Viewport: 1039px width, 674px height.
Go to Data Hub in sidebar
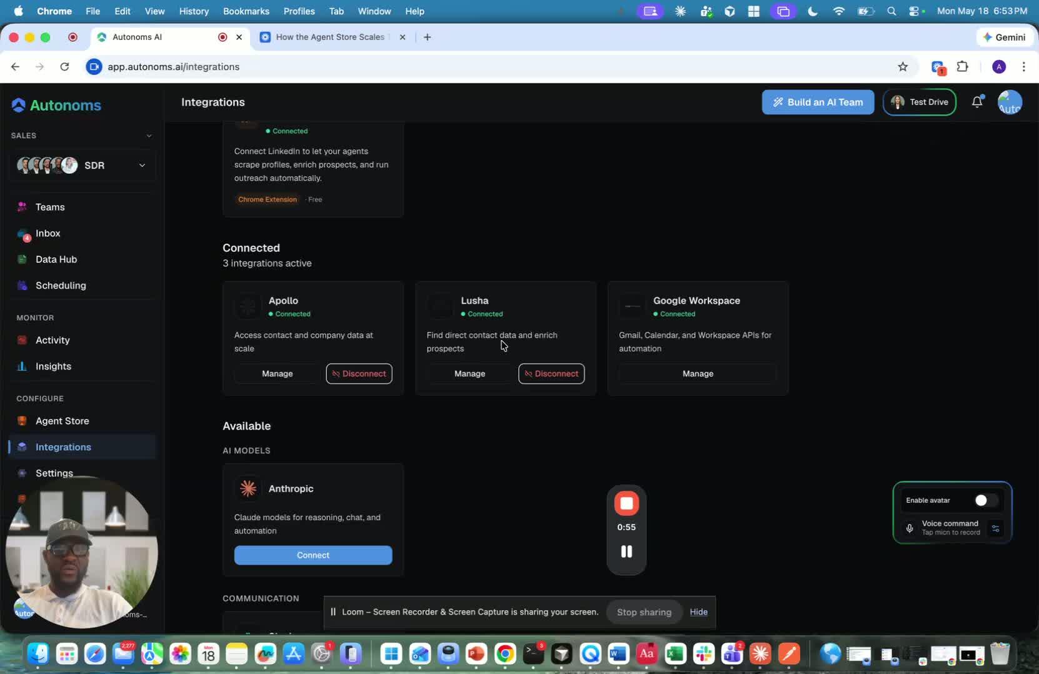(x=56, y=259)
